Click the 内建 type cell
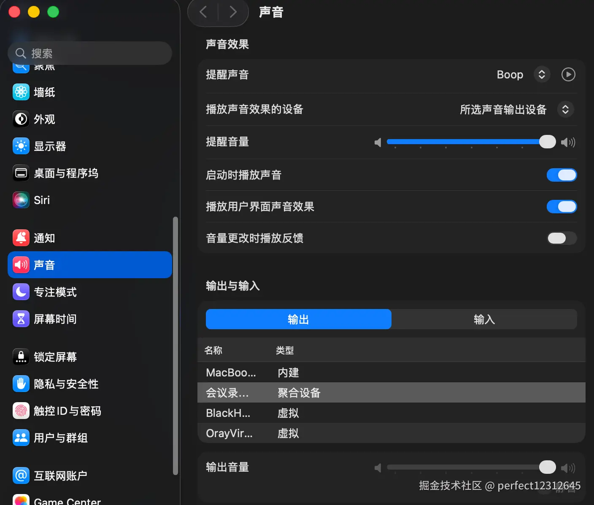This screenshot has height=505, width=594. click(288, 373)
